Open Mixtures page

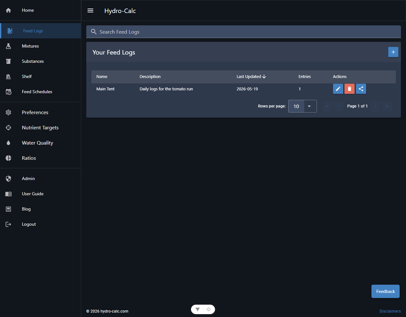coord(41,46)
